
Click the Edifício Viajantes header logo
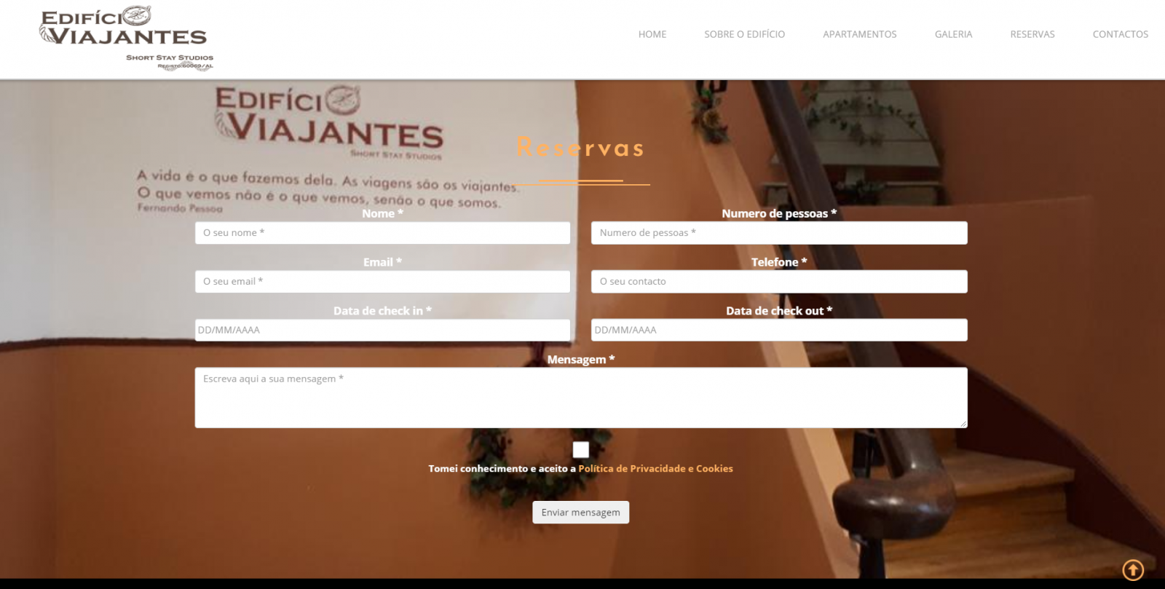coord(125,38)
